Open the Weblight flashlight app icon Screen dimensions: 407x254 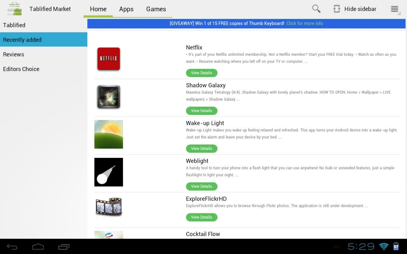click(x=108, y=172)
